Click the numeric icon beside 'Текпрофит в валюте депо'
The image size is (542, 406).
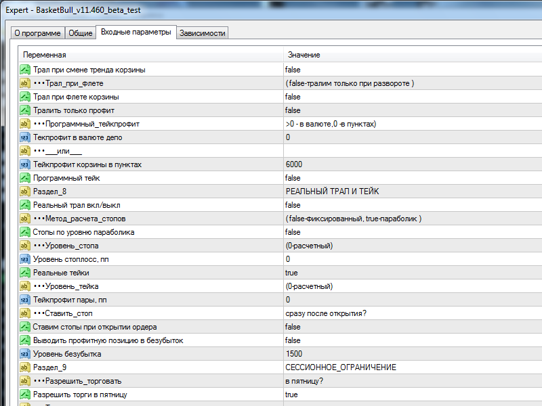click(x=25, y=137)
